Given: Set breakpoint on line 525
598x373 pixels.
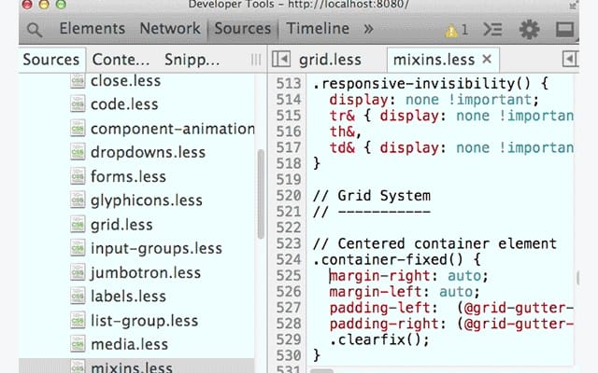Looking at the screenshot, I should pyautogui.click(x=289, y=276).
